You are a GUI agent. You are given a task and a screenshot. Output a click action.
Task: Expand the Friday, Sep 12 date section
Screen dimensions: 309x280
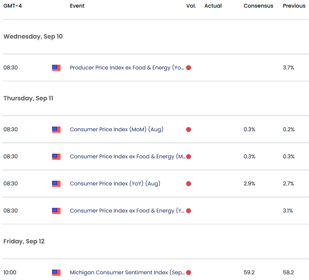click(x=24, y=241)
